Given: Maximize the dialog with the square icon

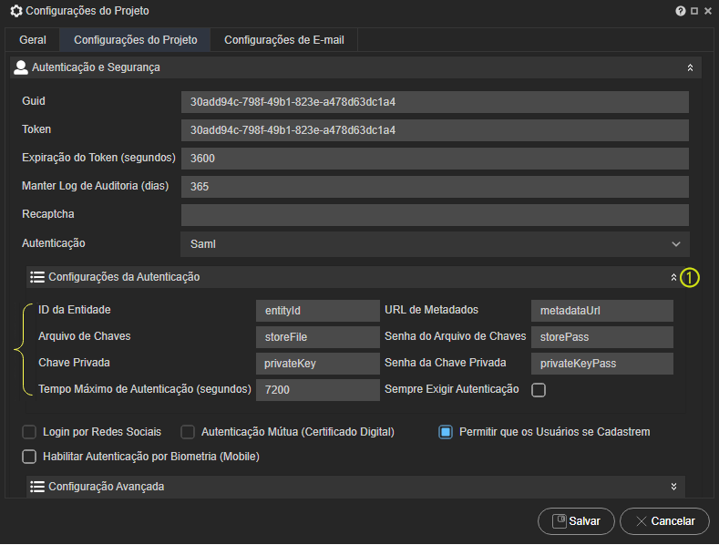Looking at the screenshot, I should (694, 11).
